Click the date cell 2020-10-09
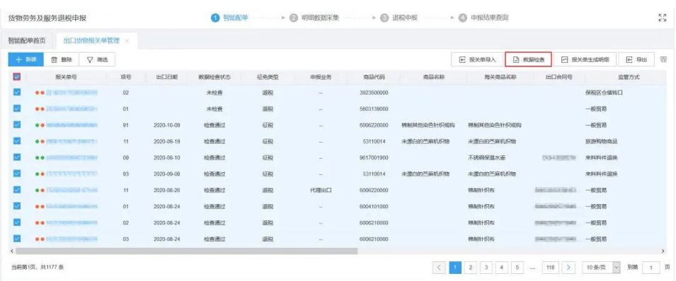676x281 pixels. pyautogui.click(x=167, y=125)
